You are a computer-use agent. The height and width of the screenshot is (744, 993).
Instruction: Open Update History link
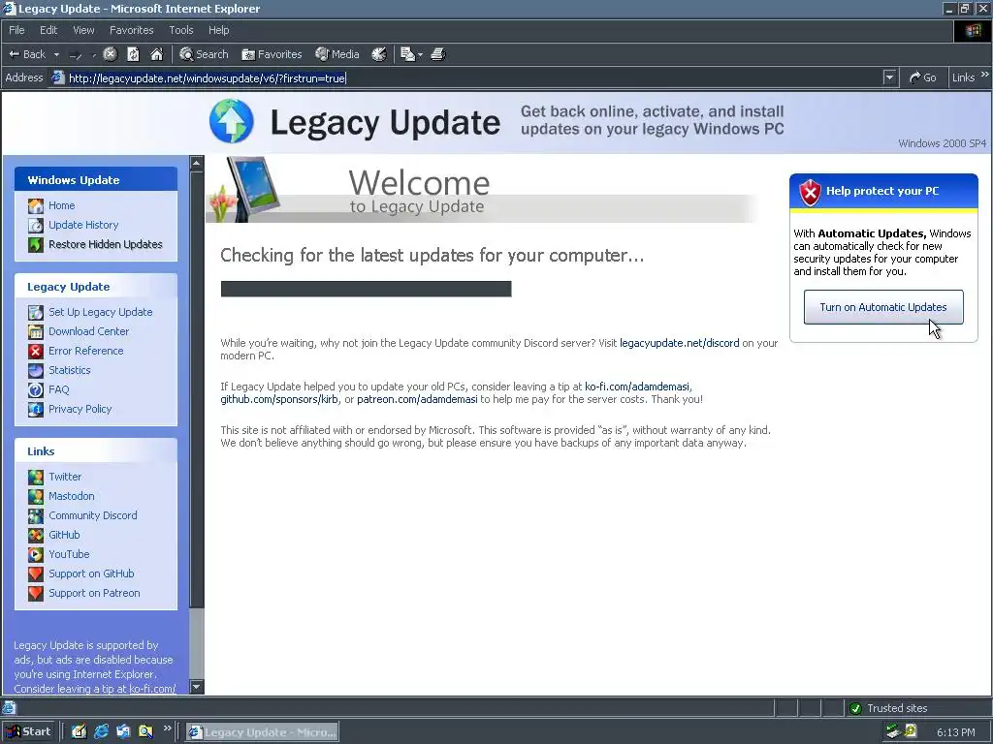click(x=83, y=225)
